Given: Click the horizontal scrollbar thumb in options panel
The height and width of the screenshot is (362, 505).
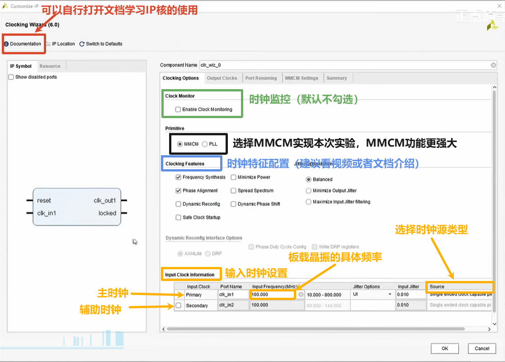Looking at the screenshot, I should [315, 329].
